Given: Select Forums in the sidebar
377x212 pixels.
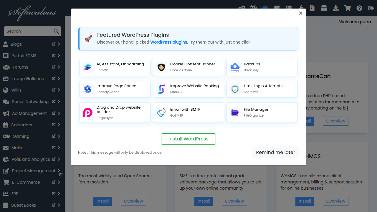Looking at the screenshot, I should [x=20, y=67].
